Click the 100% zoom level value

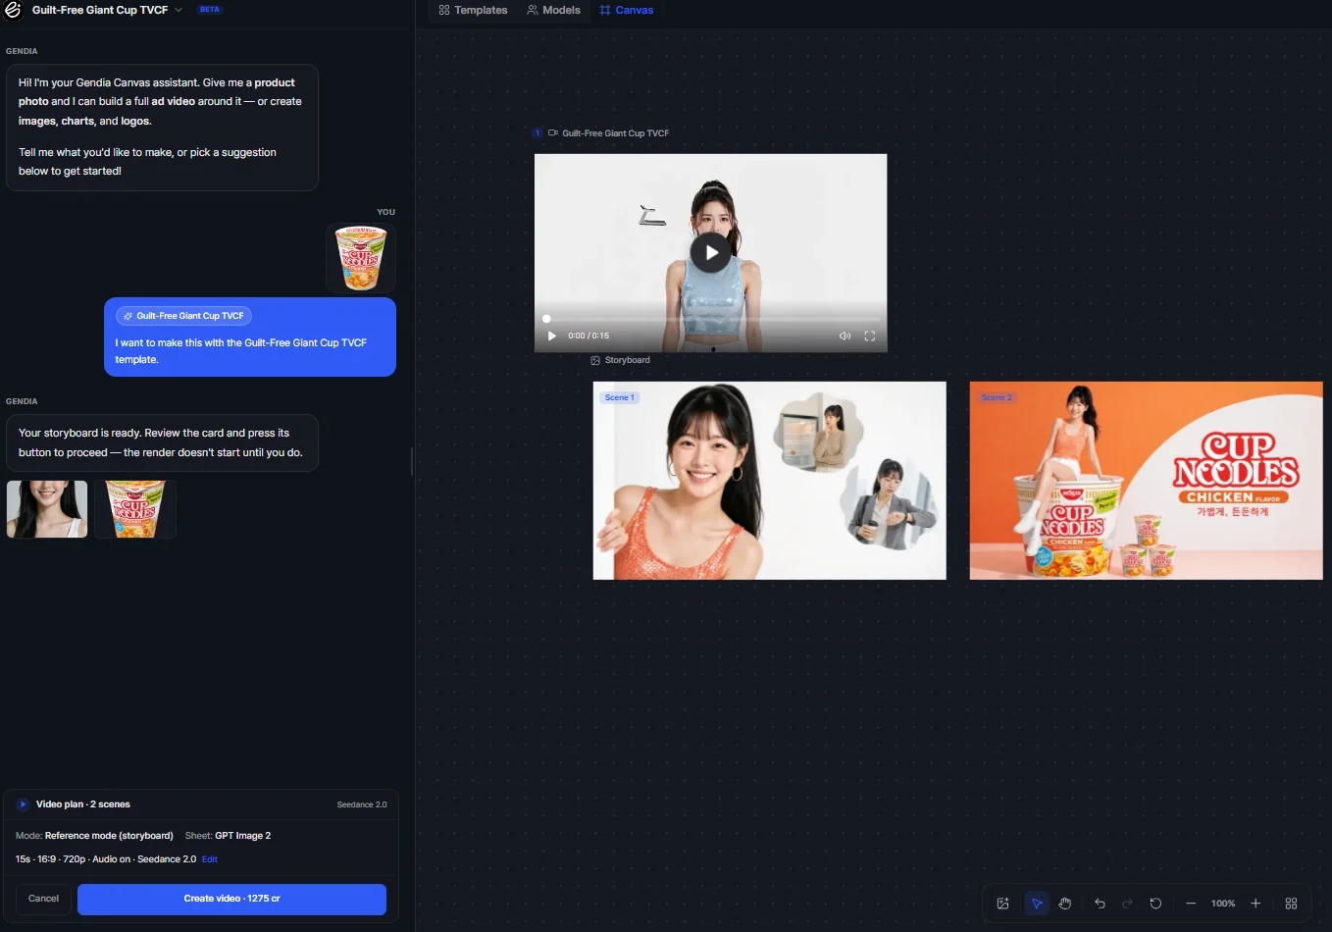(x=1223, y=904)
